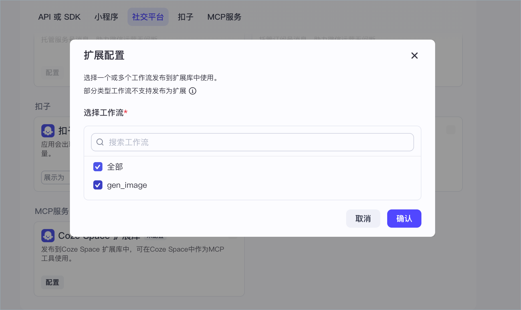Open the 展示为 dropdown
Viewport: 521px width, 310px height.
pos(55,178)
